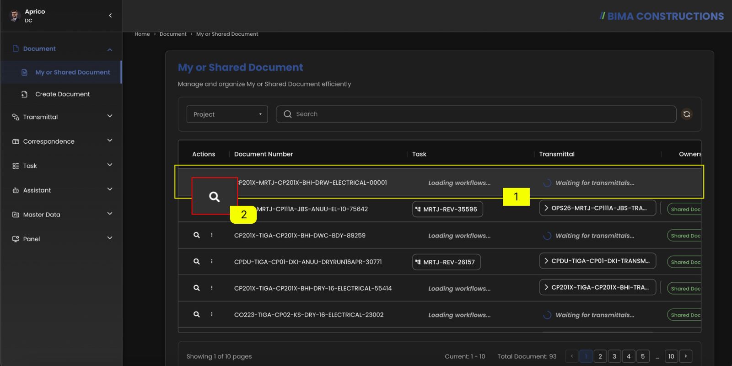Select My or Shared Document in sidebar
The width and height of the screenshot is (732, 366).
(61, 72)
